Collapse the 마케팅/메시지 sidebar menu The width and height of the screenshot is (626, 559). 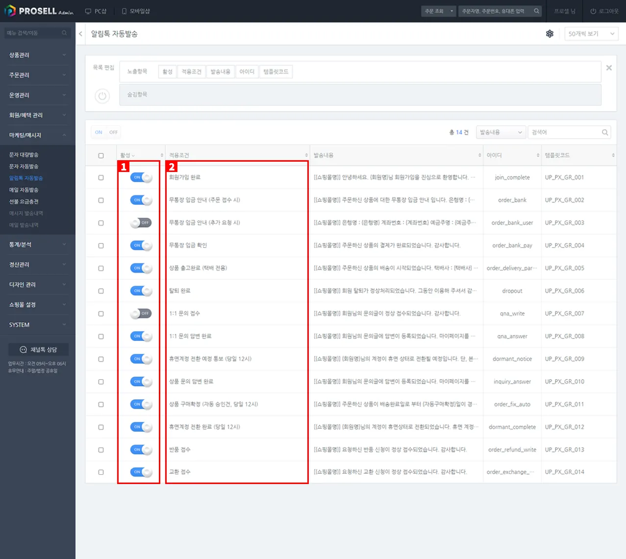tap(38, 135)
